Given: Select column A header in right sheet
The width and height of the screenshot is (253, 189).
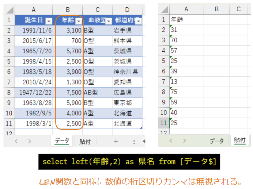Looking at the screenshot, I should 186,9.
